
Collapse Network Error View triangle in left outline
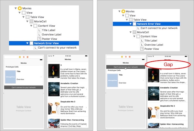pos(27,43)
